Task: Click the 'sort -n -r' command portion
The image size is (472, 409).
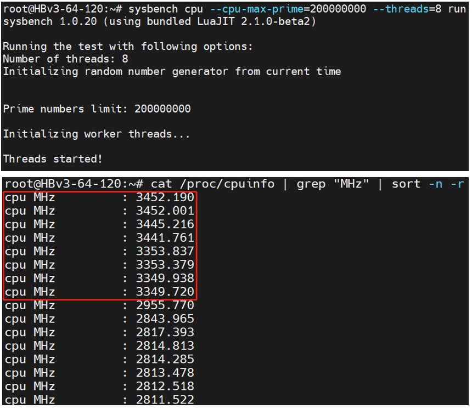Action: (x=428, y=184)
